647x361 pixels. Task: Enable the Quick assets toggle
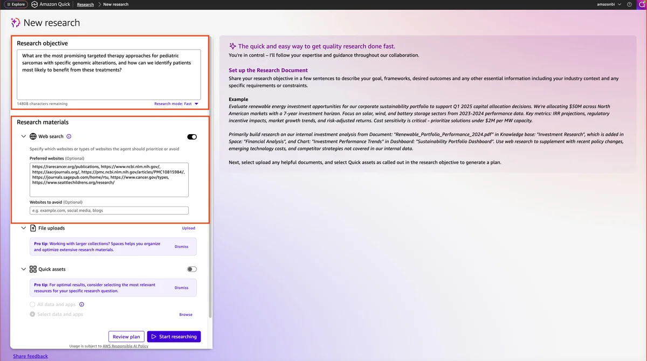pos(192,269)
